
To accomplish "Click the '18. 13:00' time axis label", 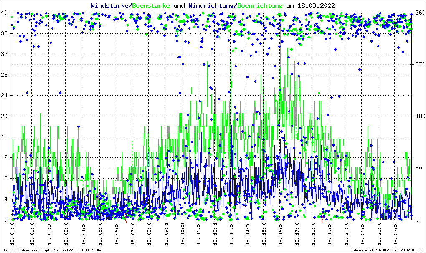I will pyautogui.click(x=231, y=234).
